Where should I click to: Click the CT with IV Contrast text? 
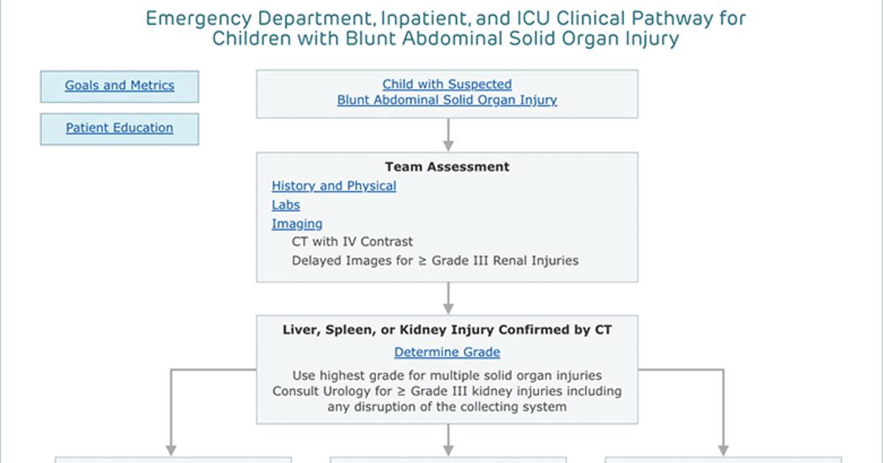point(352,241)
